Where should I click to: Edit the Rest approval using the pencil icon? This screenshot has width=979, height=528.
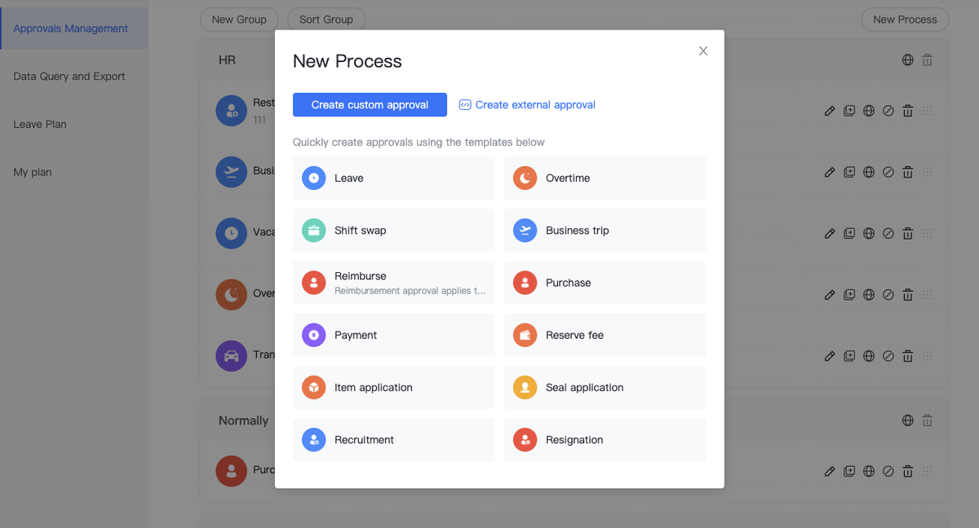pos(830,110)
